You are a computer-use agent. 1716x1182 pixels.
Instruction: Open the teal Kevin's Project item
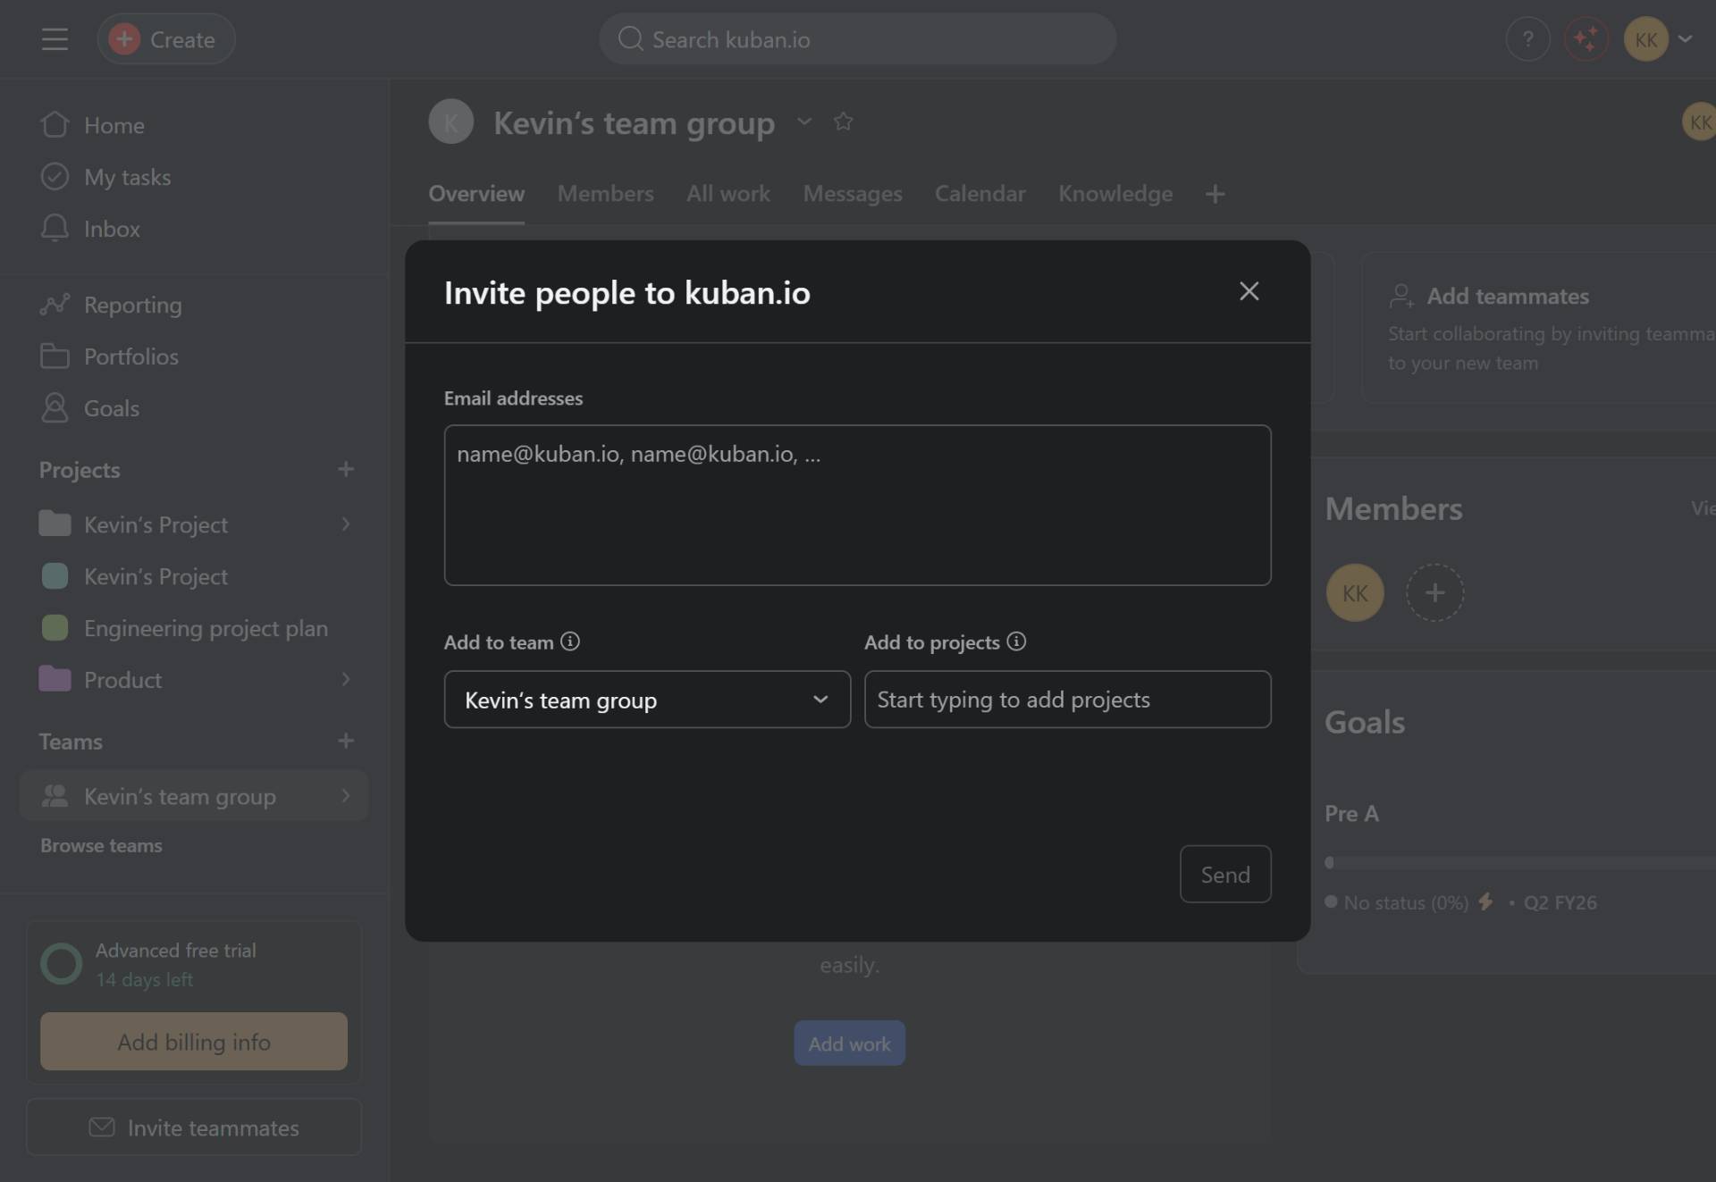point(194,576)
